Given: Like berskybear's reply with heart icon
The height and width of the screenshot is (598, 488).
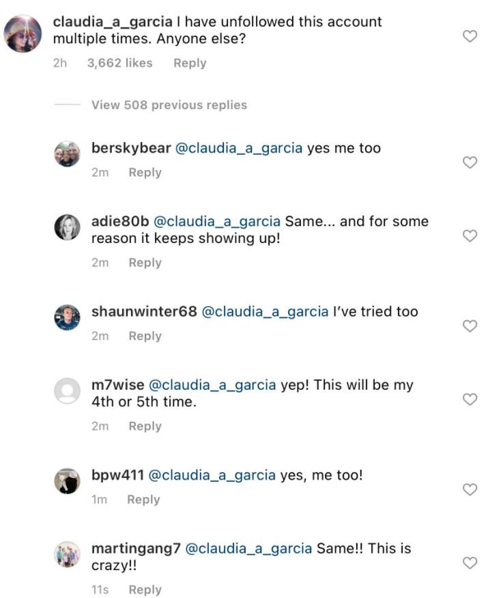Looking at the screenshot, I should pyautogui.click(x=470, y=162).
